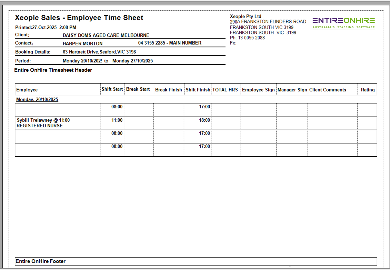Click the Manager Sign column header
The height and width of the screenshot is (270, 390).
coord(292,90)
